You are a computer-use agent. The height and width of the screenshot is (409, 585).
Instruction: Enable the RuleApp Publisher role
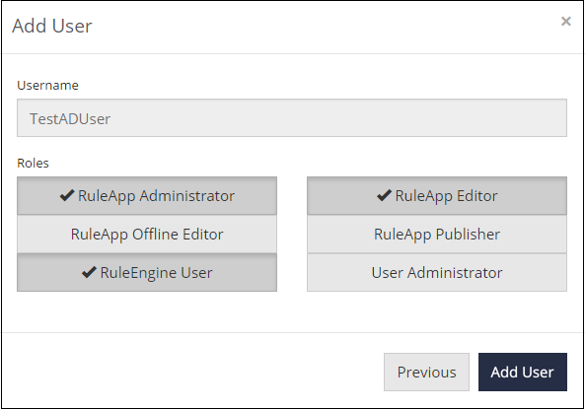[437, 235]
